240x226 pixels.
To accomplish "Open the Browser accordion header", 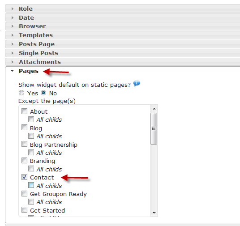I will [122, 26].
